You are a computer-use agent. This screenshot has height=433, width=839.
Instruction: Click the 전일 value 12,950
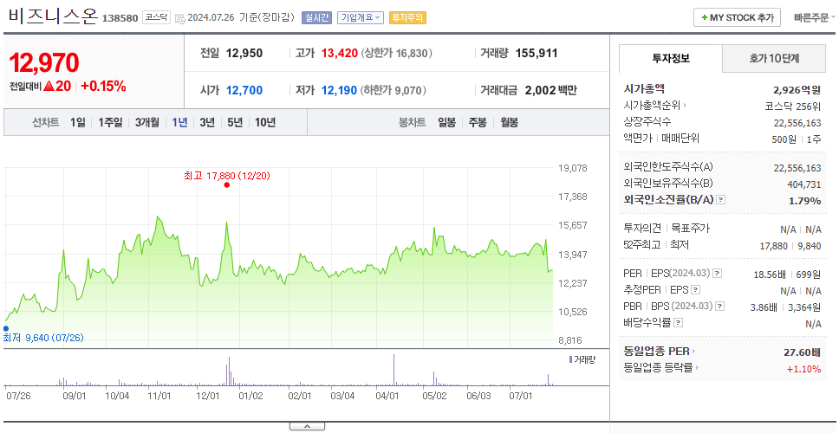(x=244, y=54)
